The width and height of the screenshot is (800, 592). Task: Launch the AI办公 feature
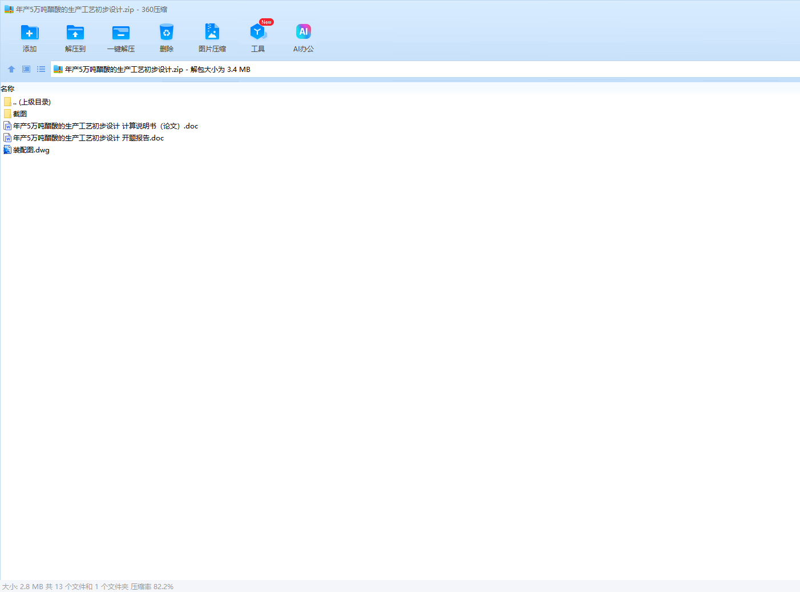(304, 38)
